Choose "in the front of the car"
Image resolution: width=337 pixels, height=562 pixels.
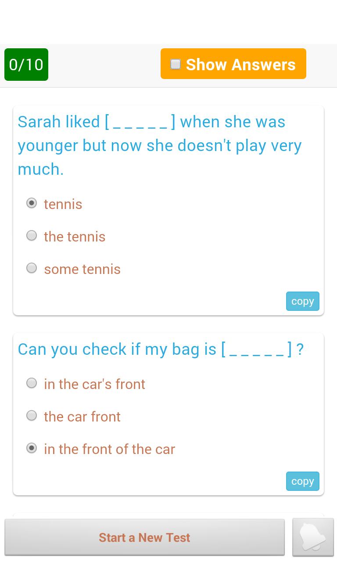pyautogui.click(x=32, y=448)
